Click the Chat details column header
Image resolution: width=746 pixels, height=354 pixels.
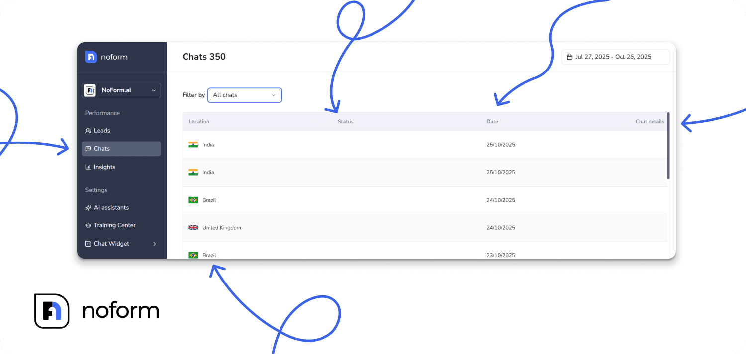(650, 121)
